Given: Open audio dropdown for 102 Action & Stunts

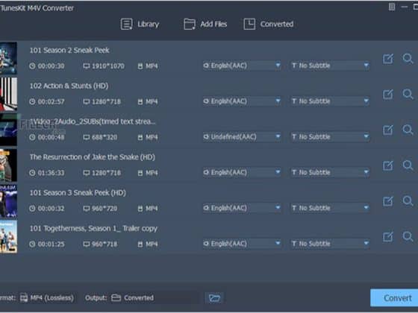Looking at the screenshot, I should [242, 101].
